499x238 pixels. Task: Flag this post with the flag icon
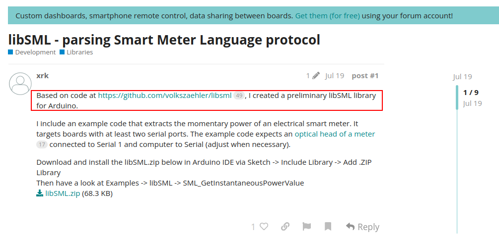(306, 227)
